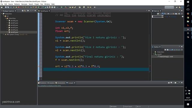Click the Windows search icon on taskbar
The width and height of the screenshot is (192, 108).
[x=188, y=6]
